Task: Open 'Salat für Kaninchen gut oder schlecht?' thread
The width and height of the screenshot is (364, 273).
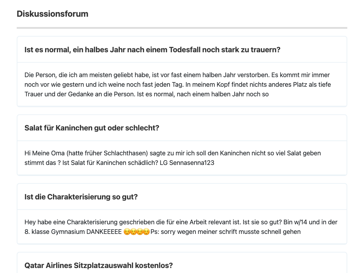Action: coord(92,128)
